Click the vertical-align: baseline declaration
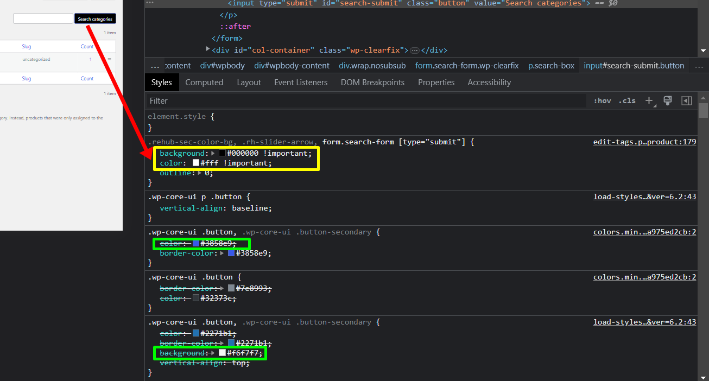709x381 pixels. coord(216,208)
